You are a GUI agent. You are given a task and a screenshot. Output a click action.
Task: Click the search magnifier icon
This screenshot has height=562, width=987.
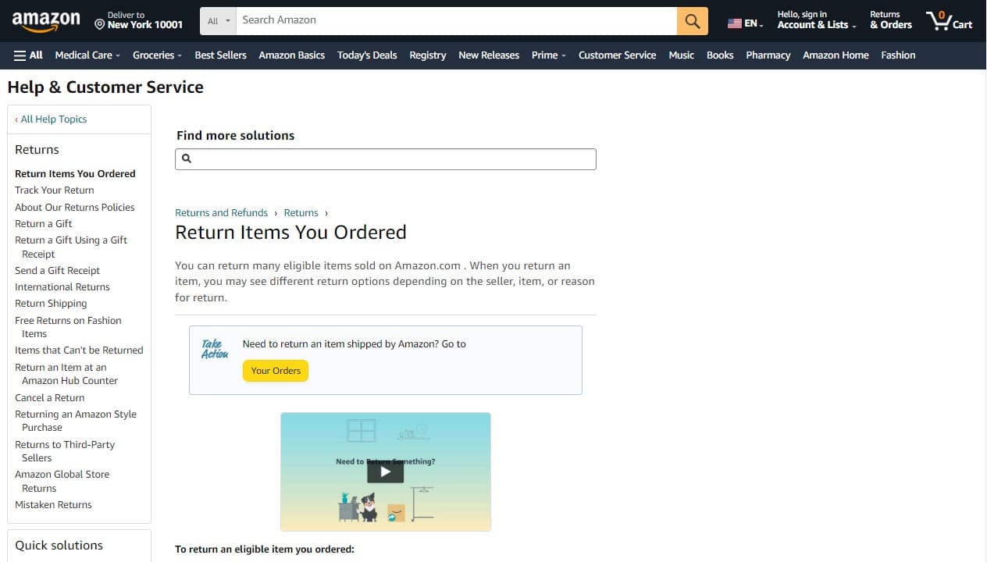691,21
